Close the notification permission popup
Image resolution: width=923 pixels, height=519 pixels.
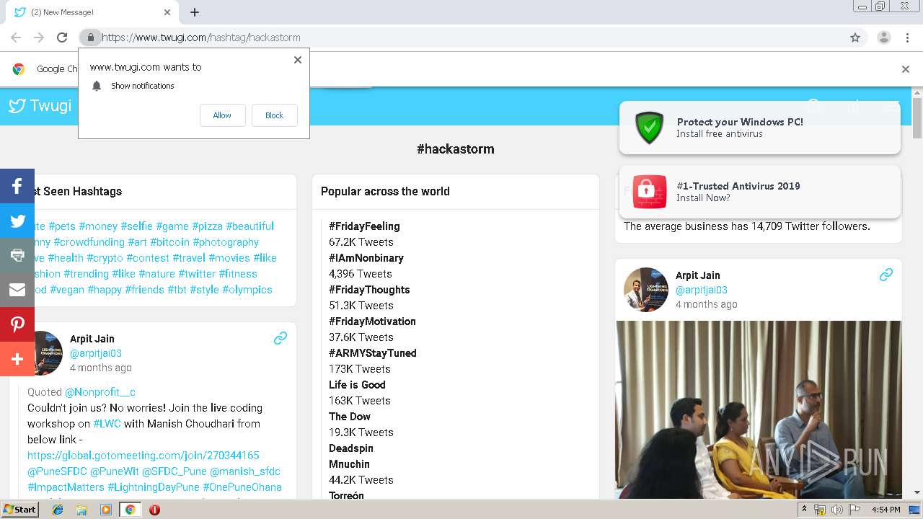[x=297, y=60]
